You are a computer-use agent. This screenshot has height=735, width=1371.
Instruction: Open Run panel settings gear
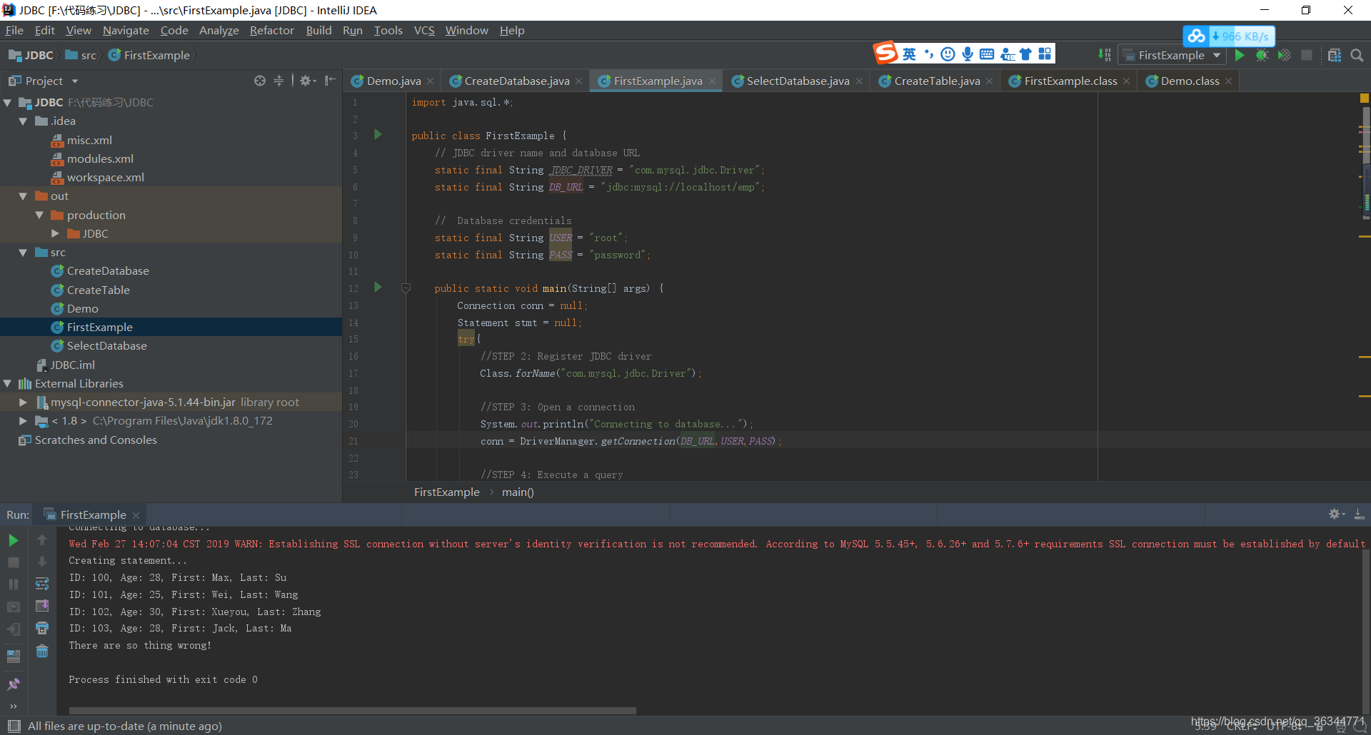pyautogui.click(x=1337, y=514)
